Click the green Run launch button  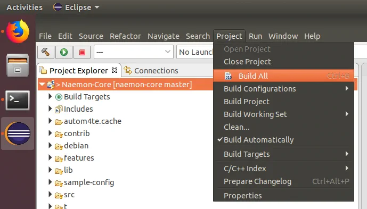[x=64, y=52]
